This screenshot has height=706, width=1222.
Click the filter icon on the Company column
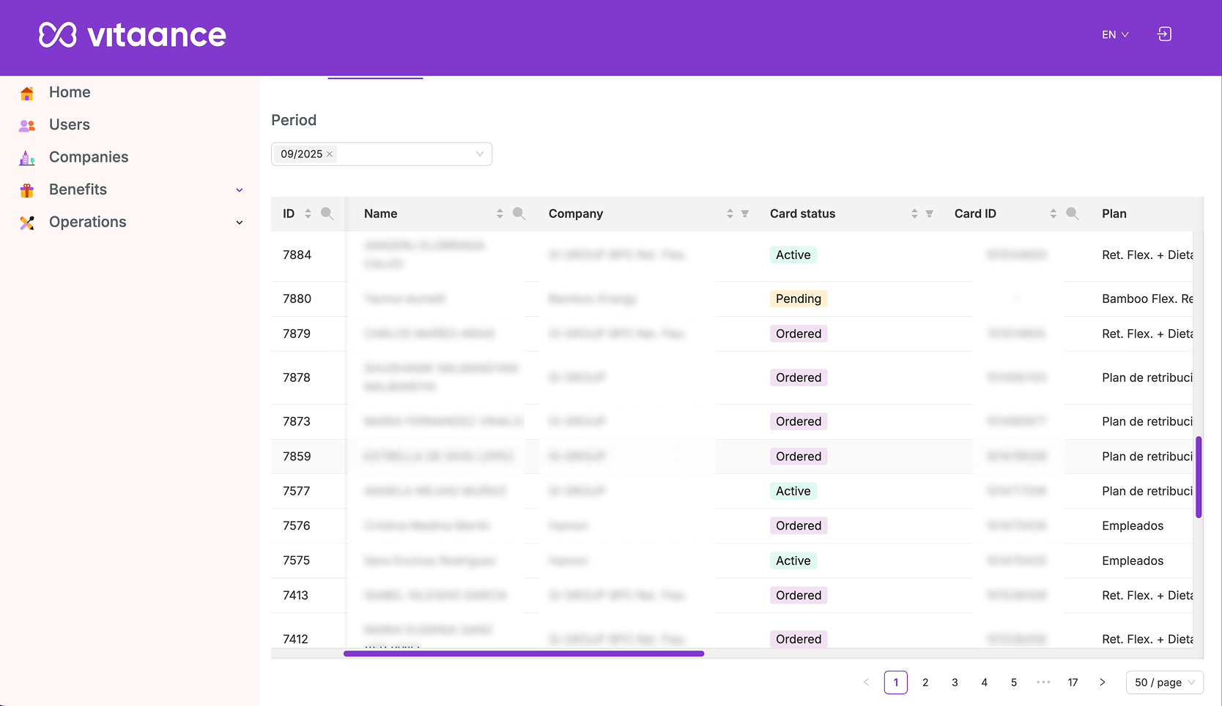click(x=745, y=213)
